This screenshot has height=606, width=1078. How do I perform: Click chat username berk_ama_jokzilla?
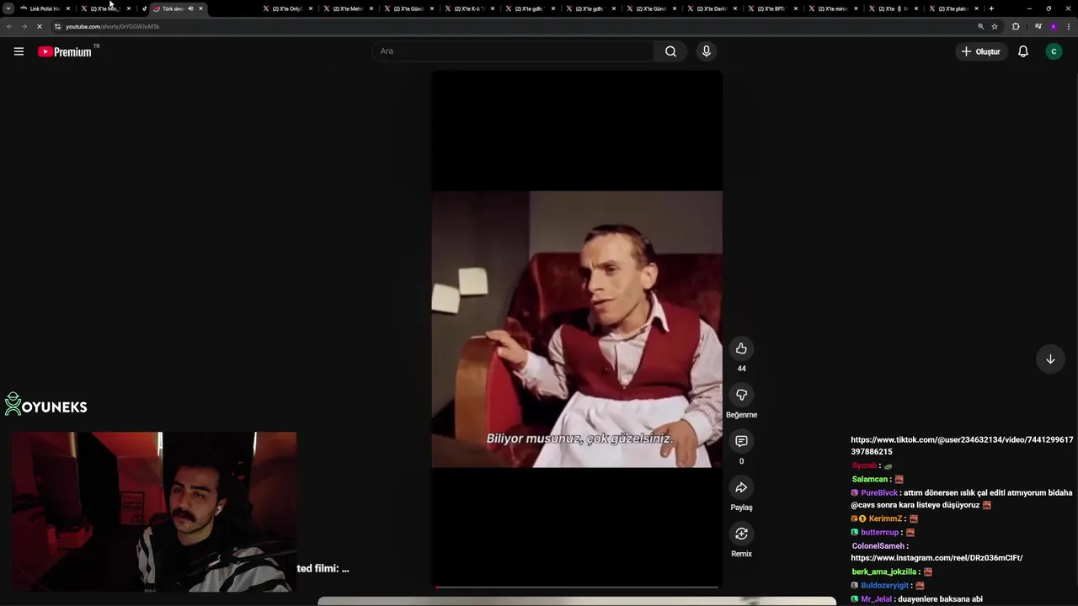click(883, 572)
